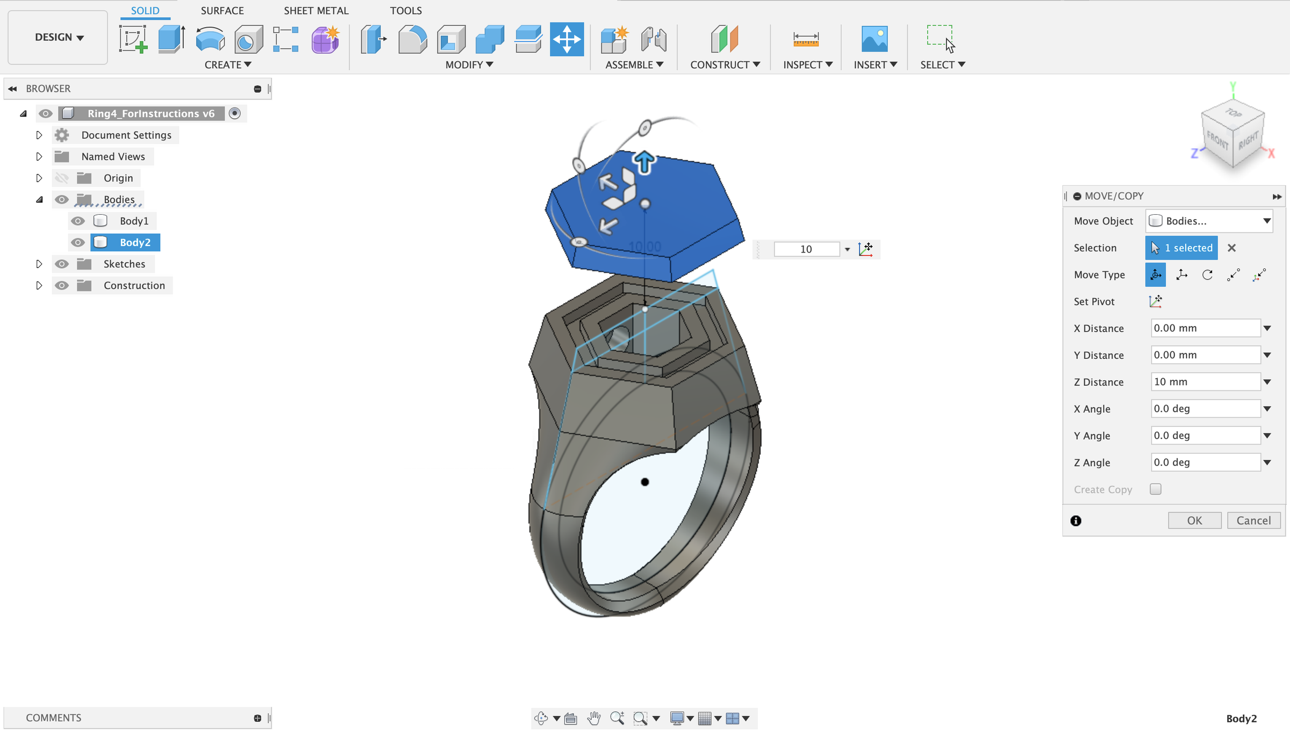Expand the Document Settings node
The width and height of the screenshot is (1290, 732).
pyautogui.click(x=39, y=135)
